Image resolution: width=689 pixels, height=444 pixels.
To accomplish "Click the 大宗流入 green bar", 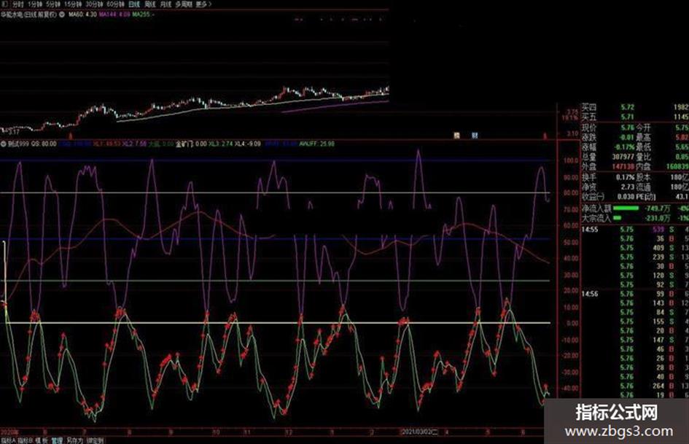I will (618, 217).
